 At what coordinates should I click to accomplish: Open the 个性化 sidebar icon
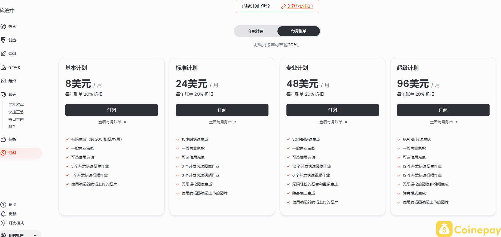coord(3,67)
